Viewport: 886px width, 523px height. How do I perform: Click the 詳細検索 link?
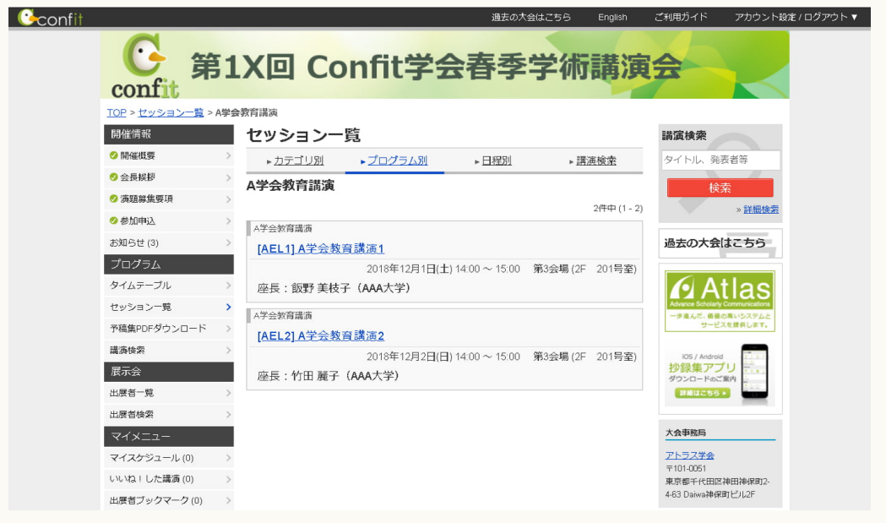tap(760, 210)
